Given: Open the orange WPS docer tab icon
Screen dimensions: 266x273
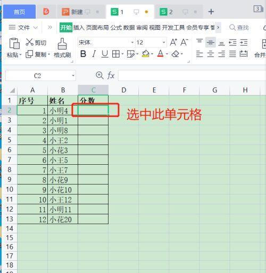Looking at the screenshot, I should point(46,12).
